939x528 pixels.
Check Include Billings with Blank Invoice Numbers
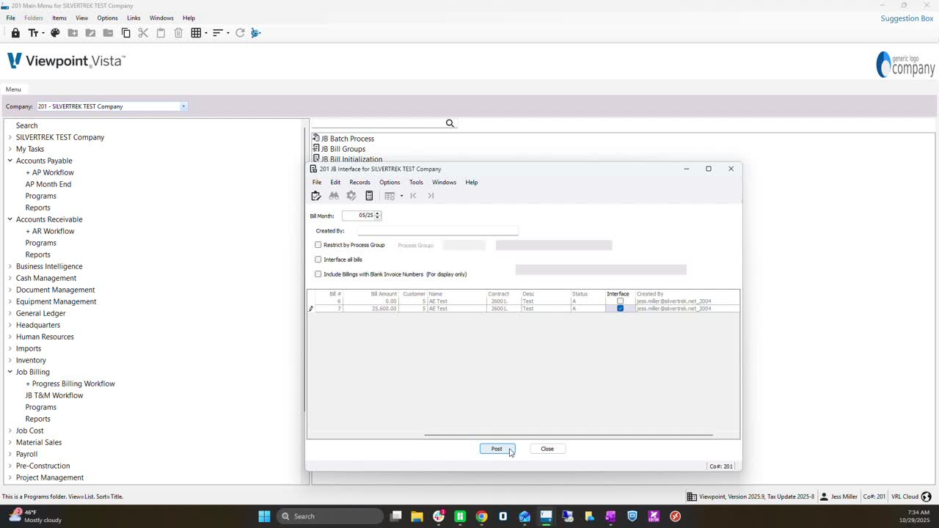(318, 274)
